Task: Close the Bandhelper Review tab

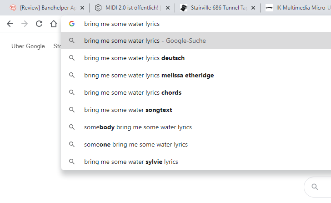Action: coord(82,8)
